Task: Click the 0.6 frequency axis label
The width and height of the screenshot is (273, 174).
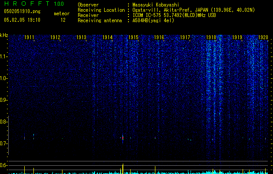Action: pos(4,165)
